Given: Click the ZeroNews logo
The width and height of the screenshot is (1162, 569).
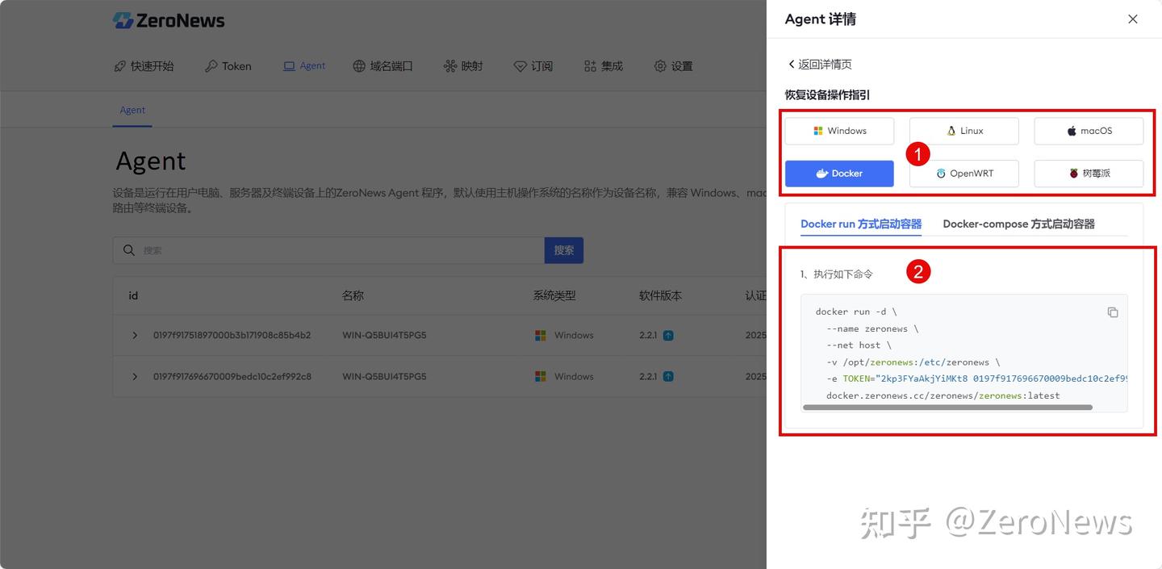Looking at the screenshot, I should [x=169, y=21].
